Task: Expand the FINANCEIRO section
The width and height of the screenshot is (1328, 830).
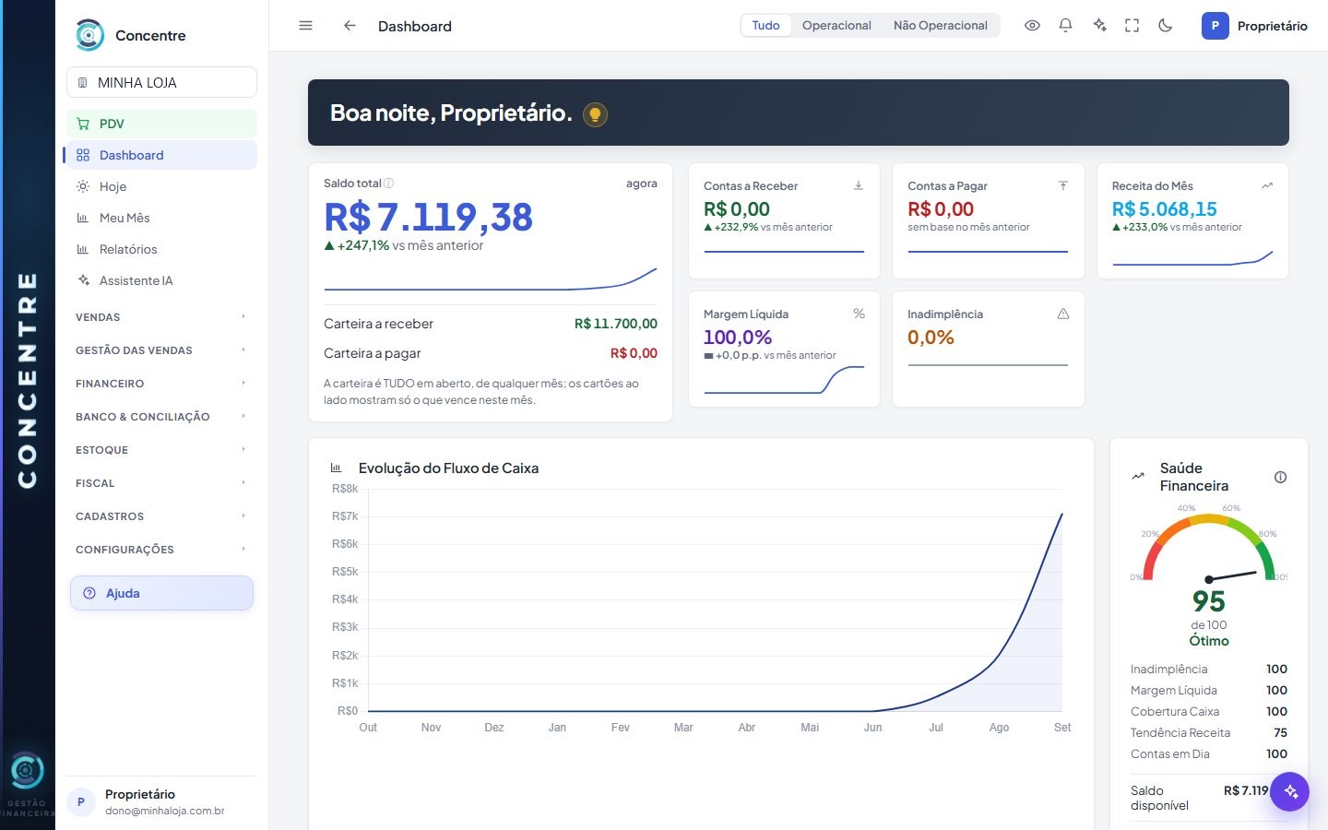Action: pyautogui.click(x=161, y=384)
